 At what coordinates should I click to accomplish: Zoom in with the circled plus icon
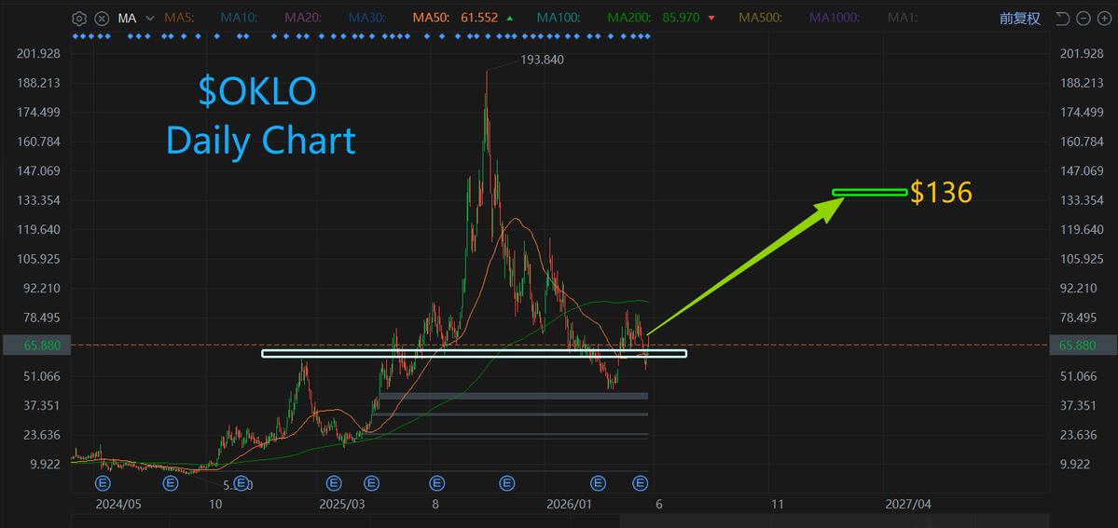1102,19
